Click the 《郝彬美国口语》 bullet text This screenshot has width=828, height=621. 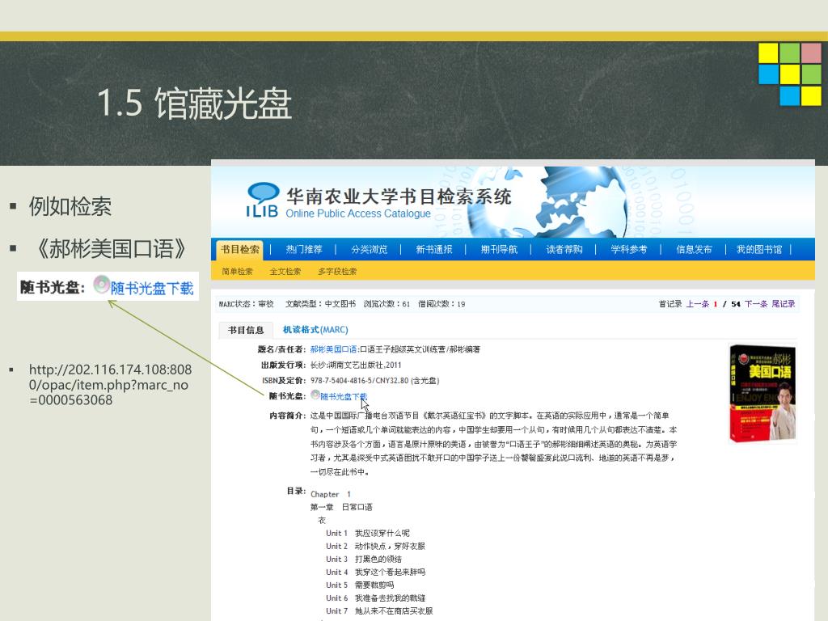110,249
